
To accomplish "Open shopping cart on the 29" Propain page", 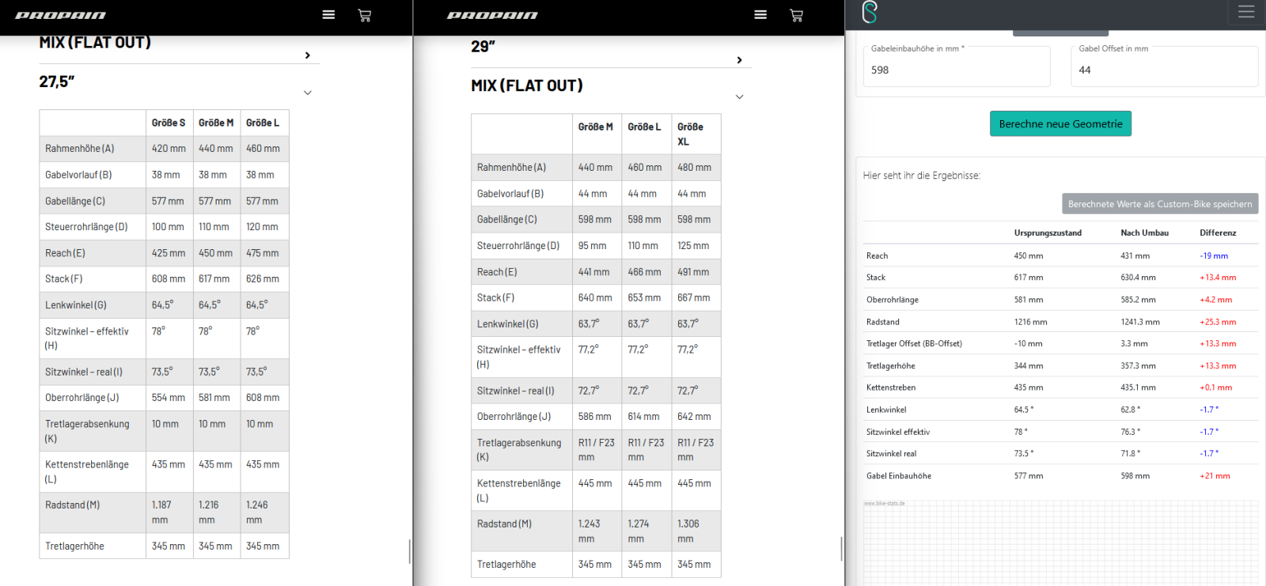I will click(x=796, y=15).
